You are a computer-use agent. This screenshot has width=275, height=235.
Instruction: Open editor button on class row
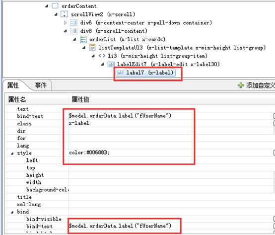coord(274,124)
